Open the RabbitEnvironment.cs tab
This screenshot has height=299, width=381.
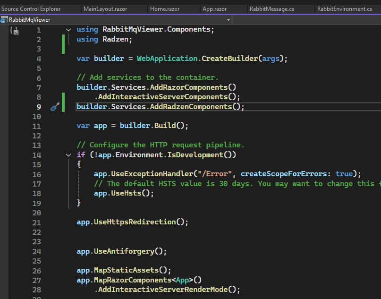[x=345, y=9]
